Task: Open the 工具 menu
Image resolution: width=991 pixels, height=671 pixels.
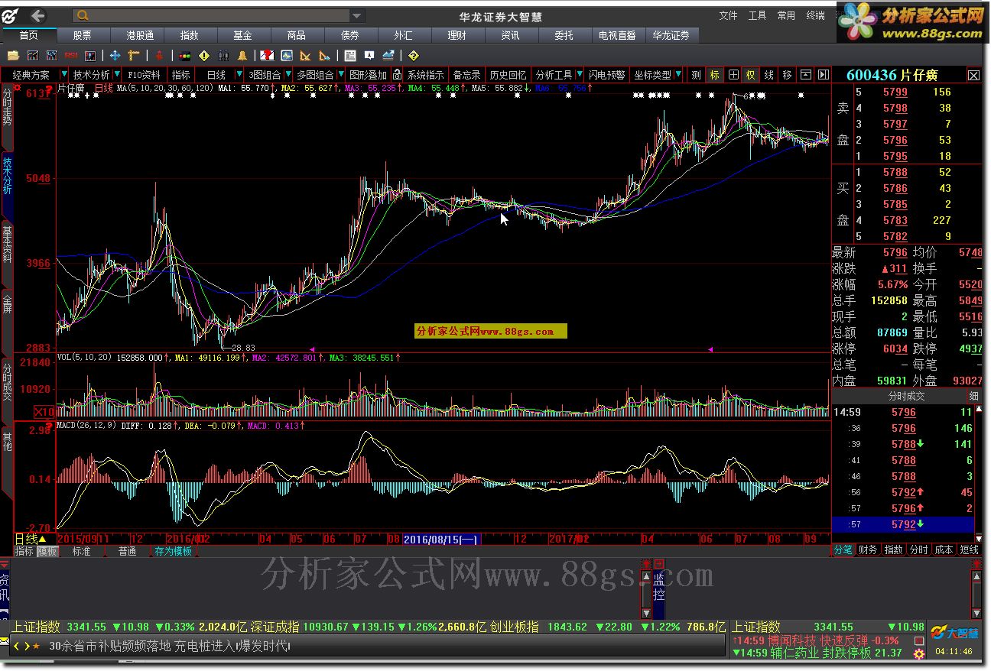Action: tap(757, 15)
